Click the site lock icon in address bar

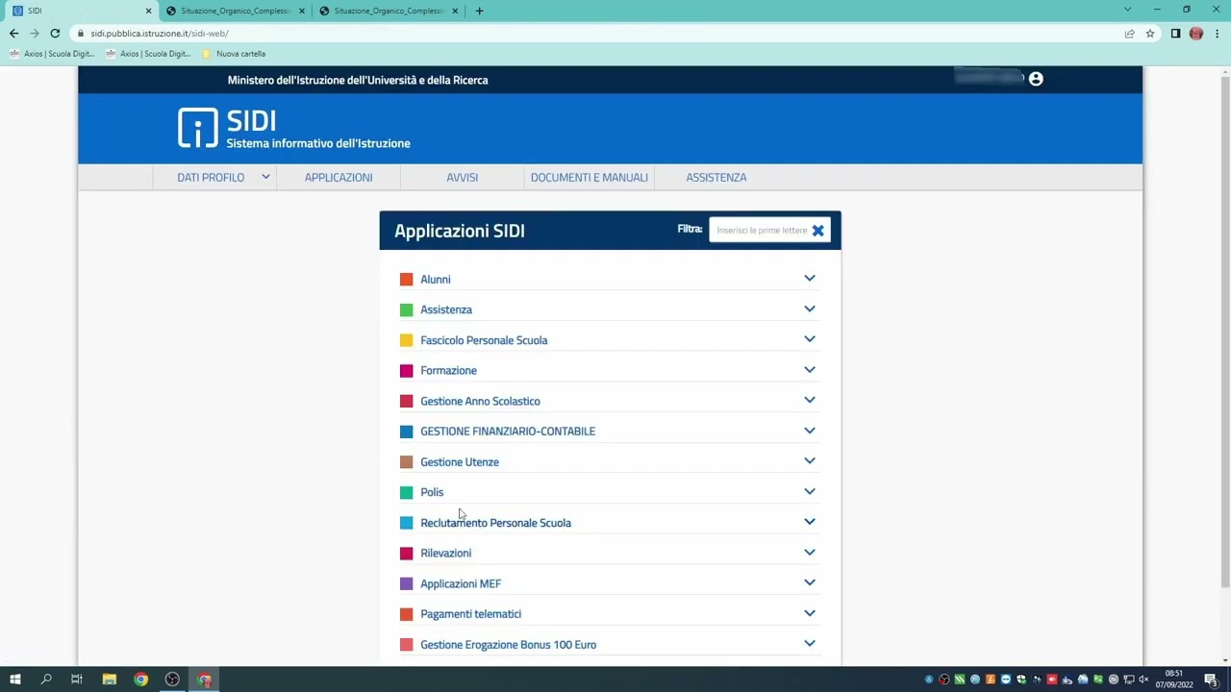(81, 34)
